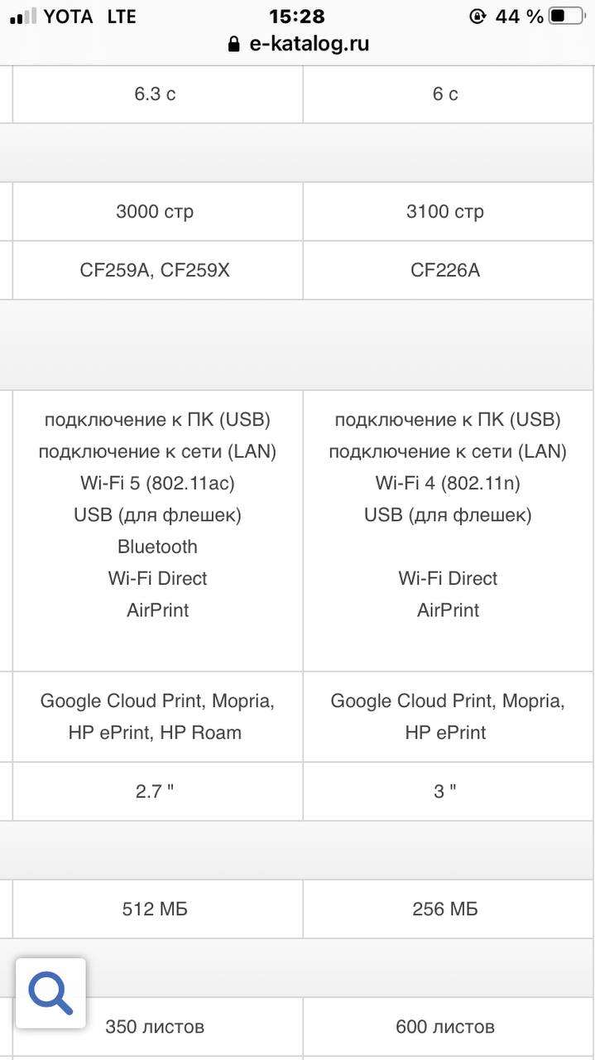Select the "350 листов" value
The image size is (595, 1060).
point(155,1027)
